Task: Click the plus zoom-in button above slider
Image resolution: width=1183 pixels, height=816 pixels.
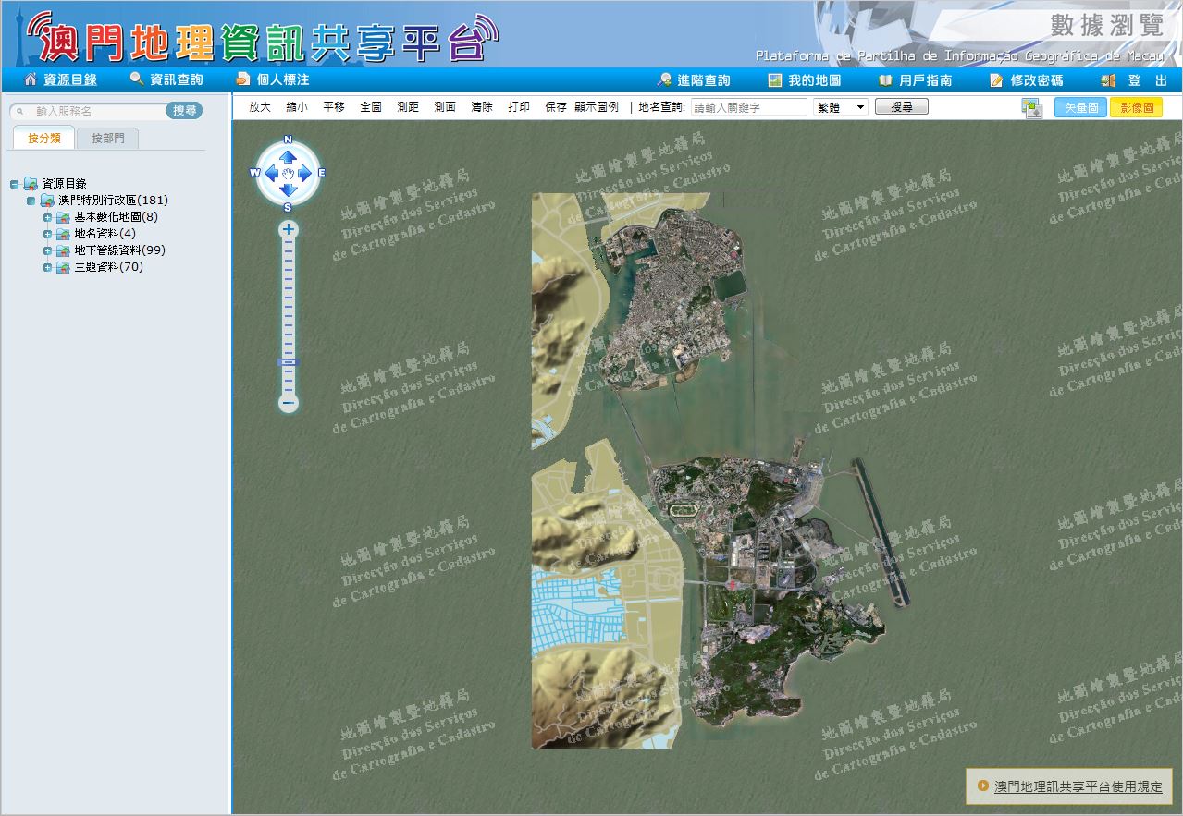Action: [x=289, y=229]
